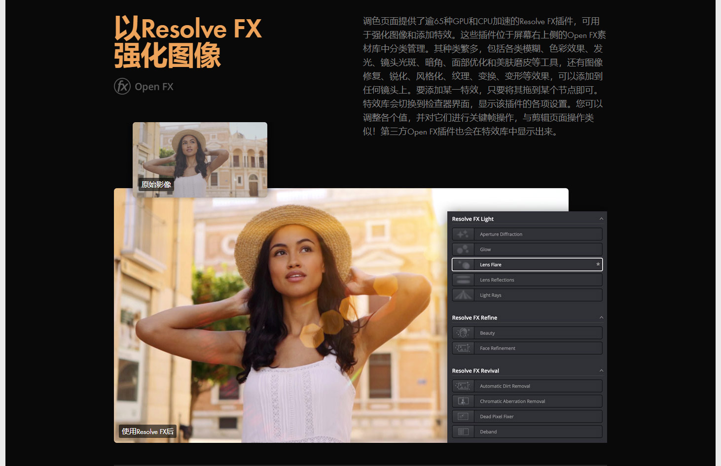721x466 pixels.
Task: Click the Resolve FX Refine header text
Action: click(x=474, y=318)
